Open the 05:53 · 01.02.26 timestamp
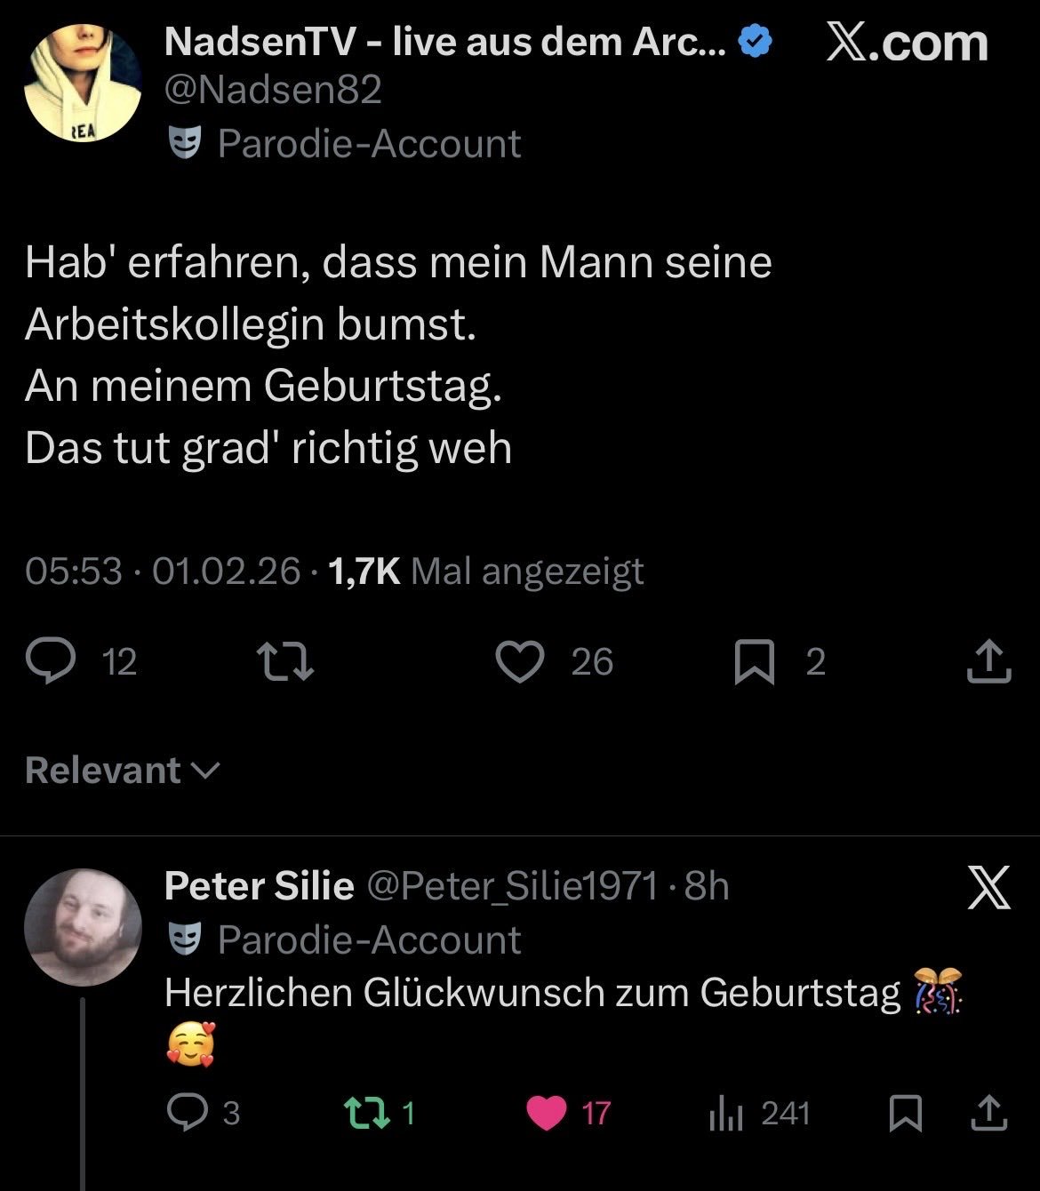 [163, 571]
